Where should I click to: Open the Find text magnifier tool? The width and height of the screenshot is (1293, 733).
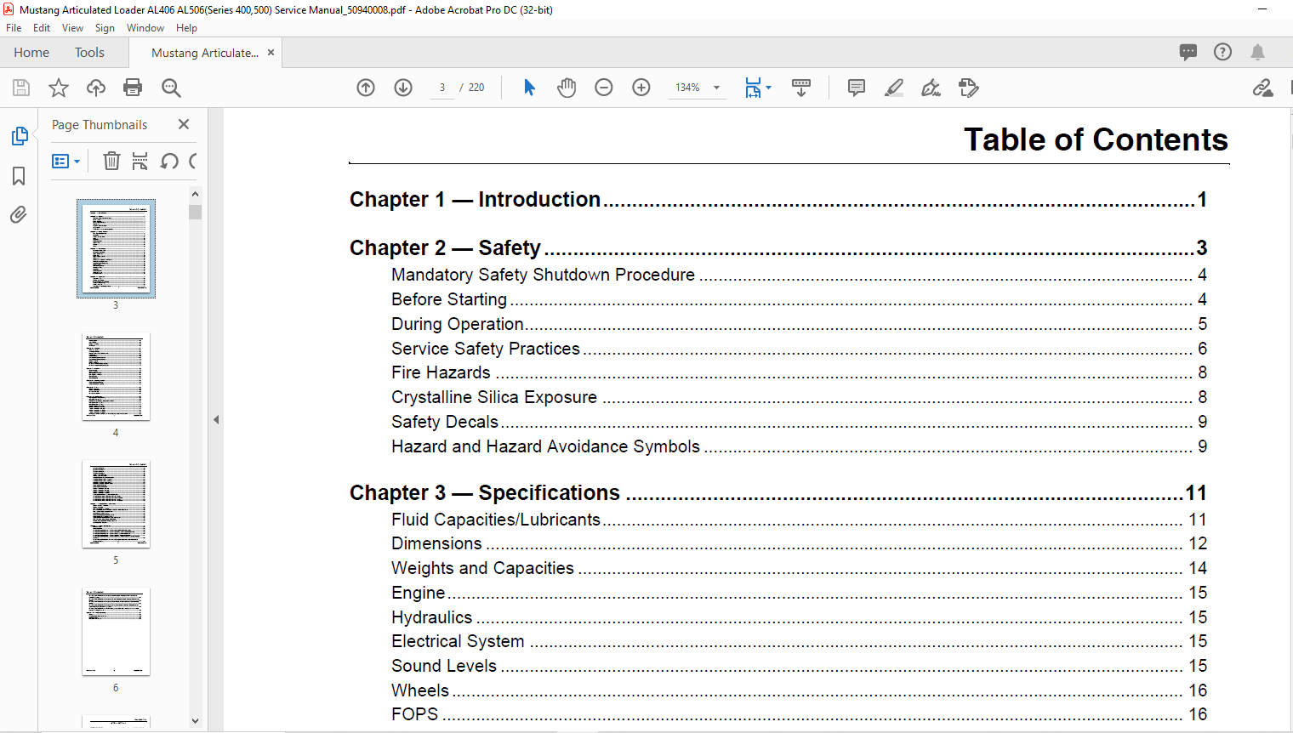click(171, 88)
